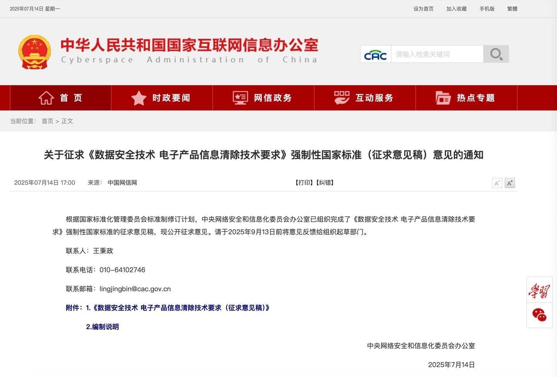Switch to Traditional Chinese via 繁體 link
Screen dimensions: 557x377
tap(512, 8)
